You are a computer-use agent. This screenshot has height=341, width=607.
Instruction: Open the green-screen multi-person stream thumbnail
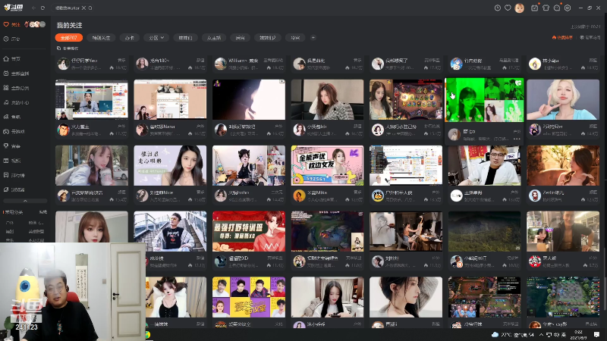click(x=484, y=100)
